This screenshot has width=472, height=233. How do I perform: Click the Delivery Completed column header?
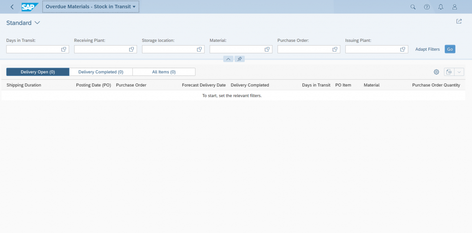(250, 85)
